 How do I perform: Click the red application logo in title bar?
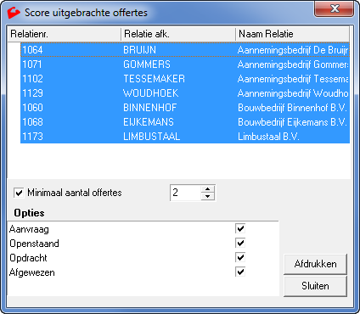(14, 13)
